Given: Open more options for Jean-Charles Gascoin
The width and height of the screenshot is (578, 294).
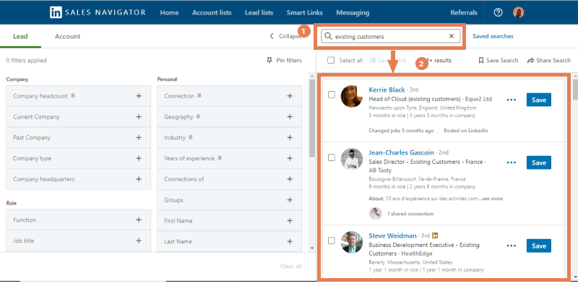Looking at the screenshot, I should tap(512, 163).
